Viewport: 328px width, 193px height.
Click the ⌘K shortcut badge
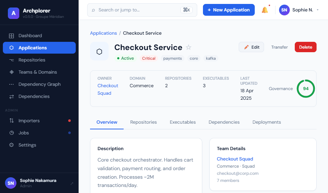(187, 10)
